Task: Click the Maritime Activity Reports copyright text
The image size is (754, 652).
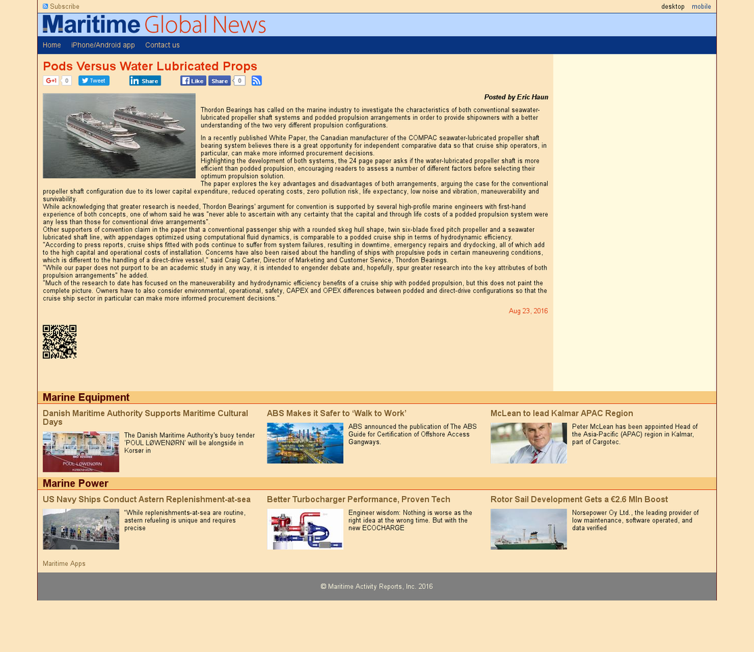Action: pyautogui.click(x=376, y=587)
